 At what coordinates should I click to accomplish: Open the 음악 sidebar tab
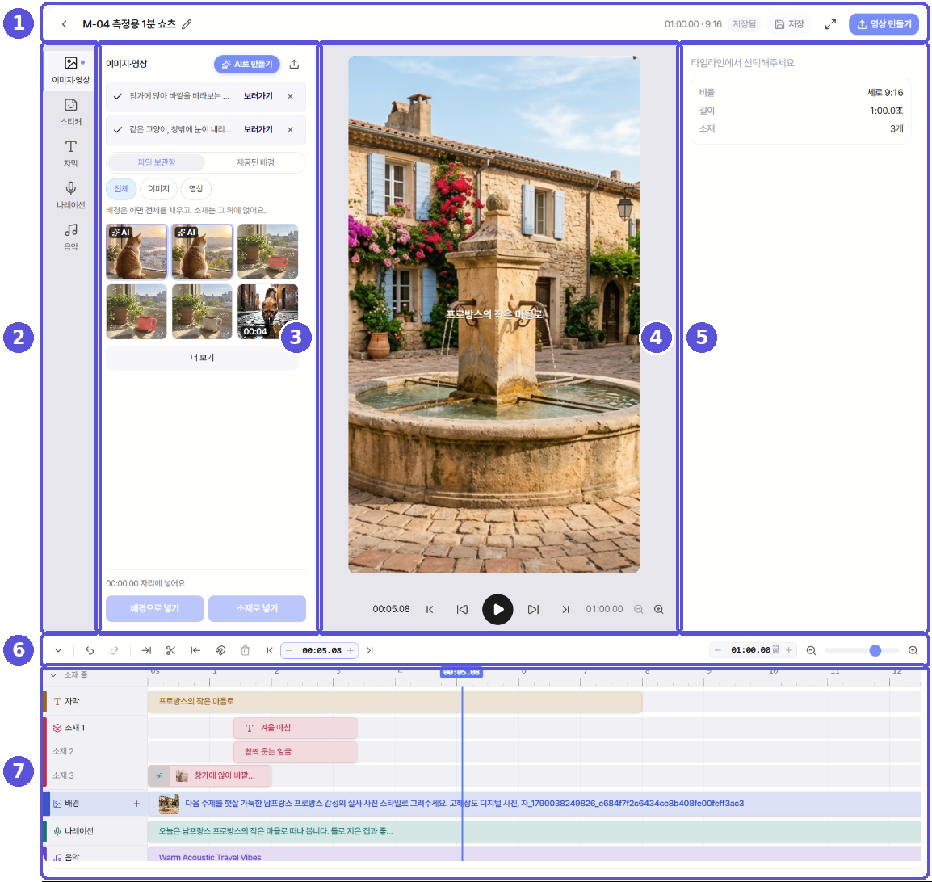71,237
